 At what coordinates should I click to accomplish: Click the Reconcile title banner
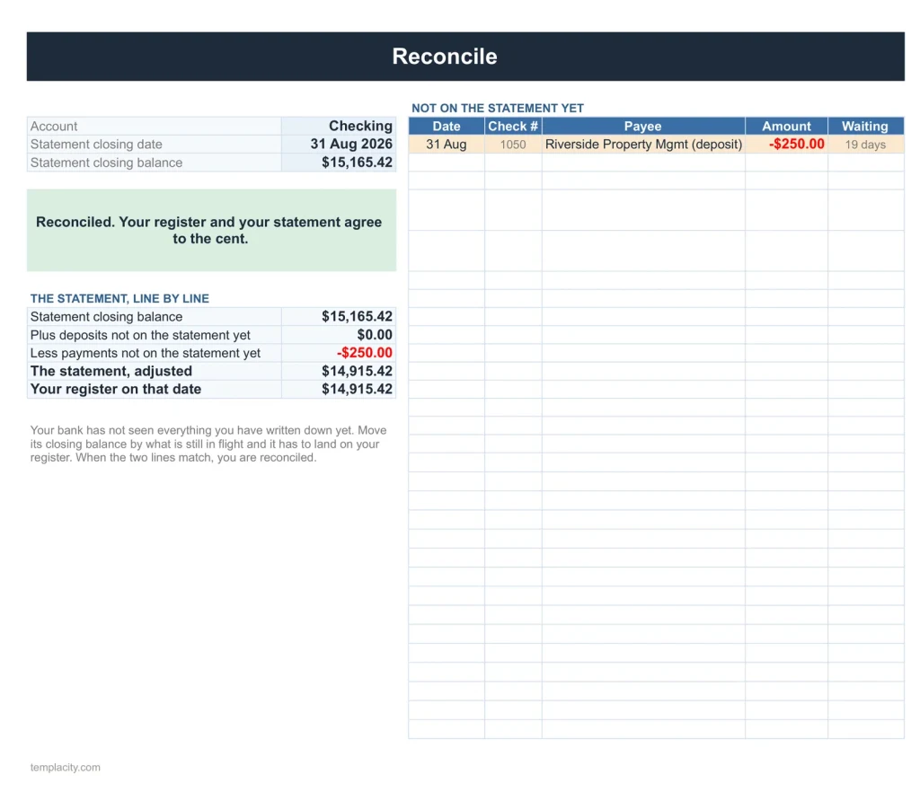(x=465, y=57)
